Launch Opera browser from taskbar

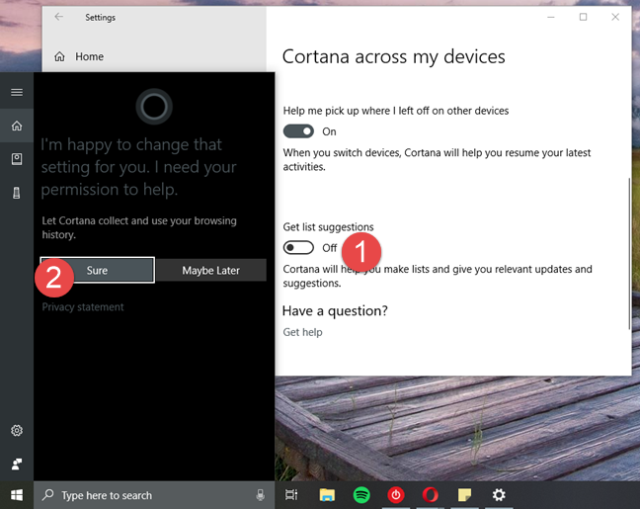click(431, 495)
